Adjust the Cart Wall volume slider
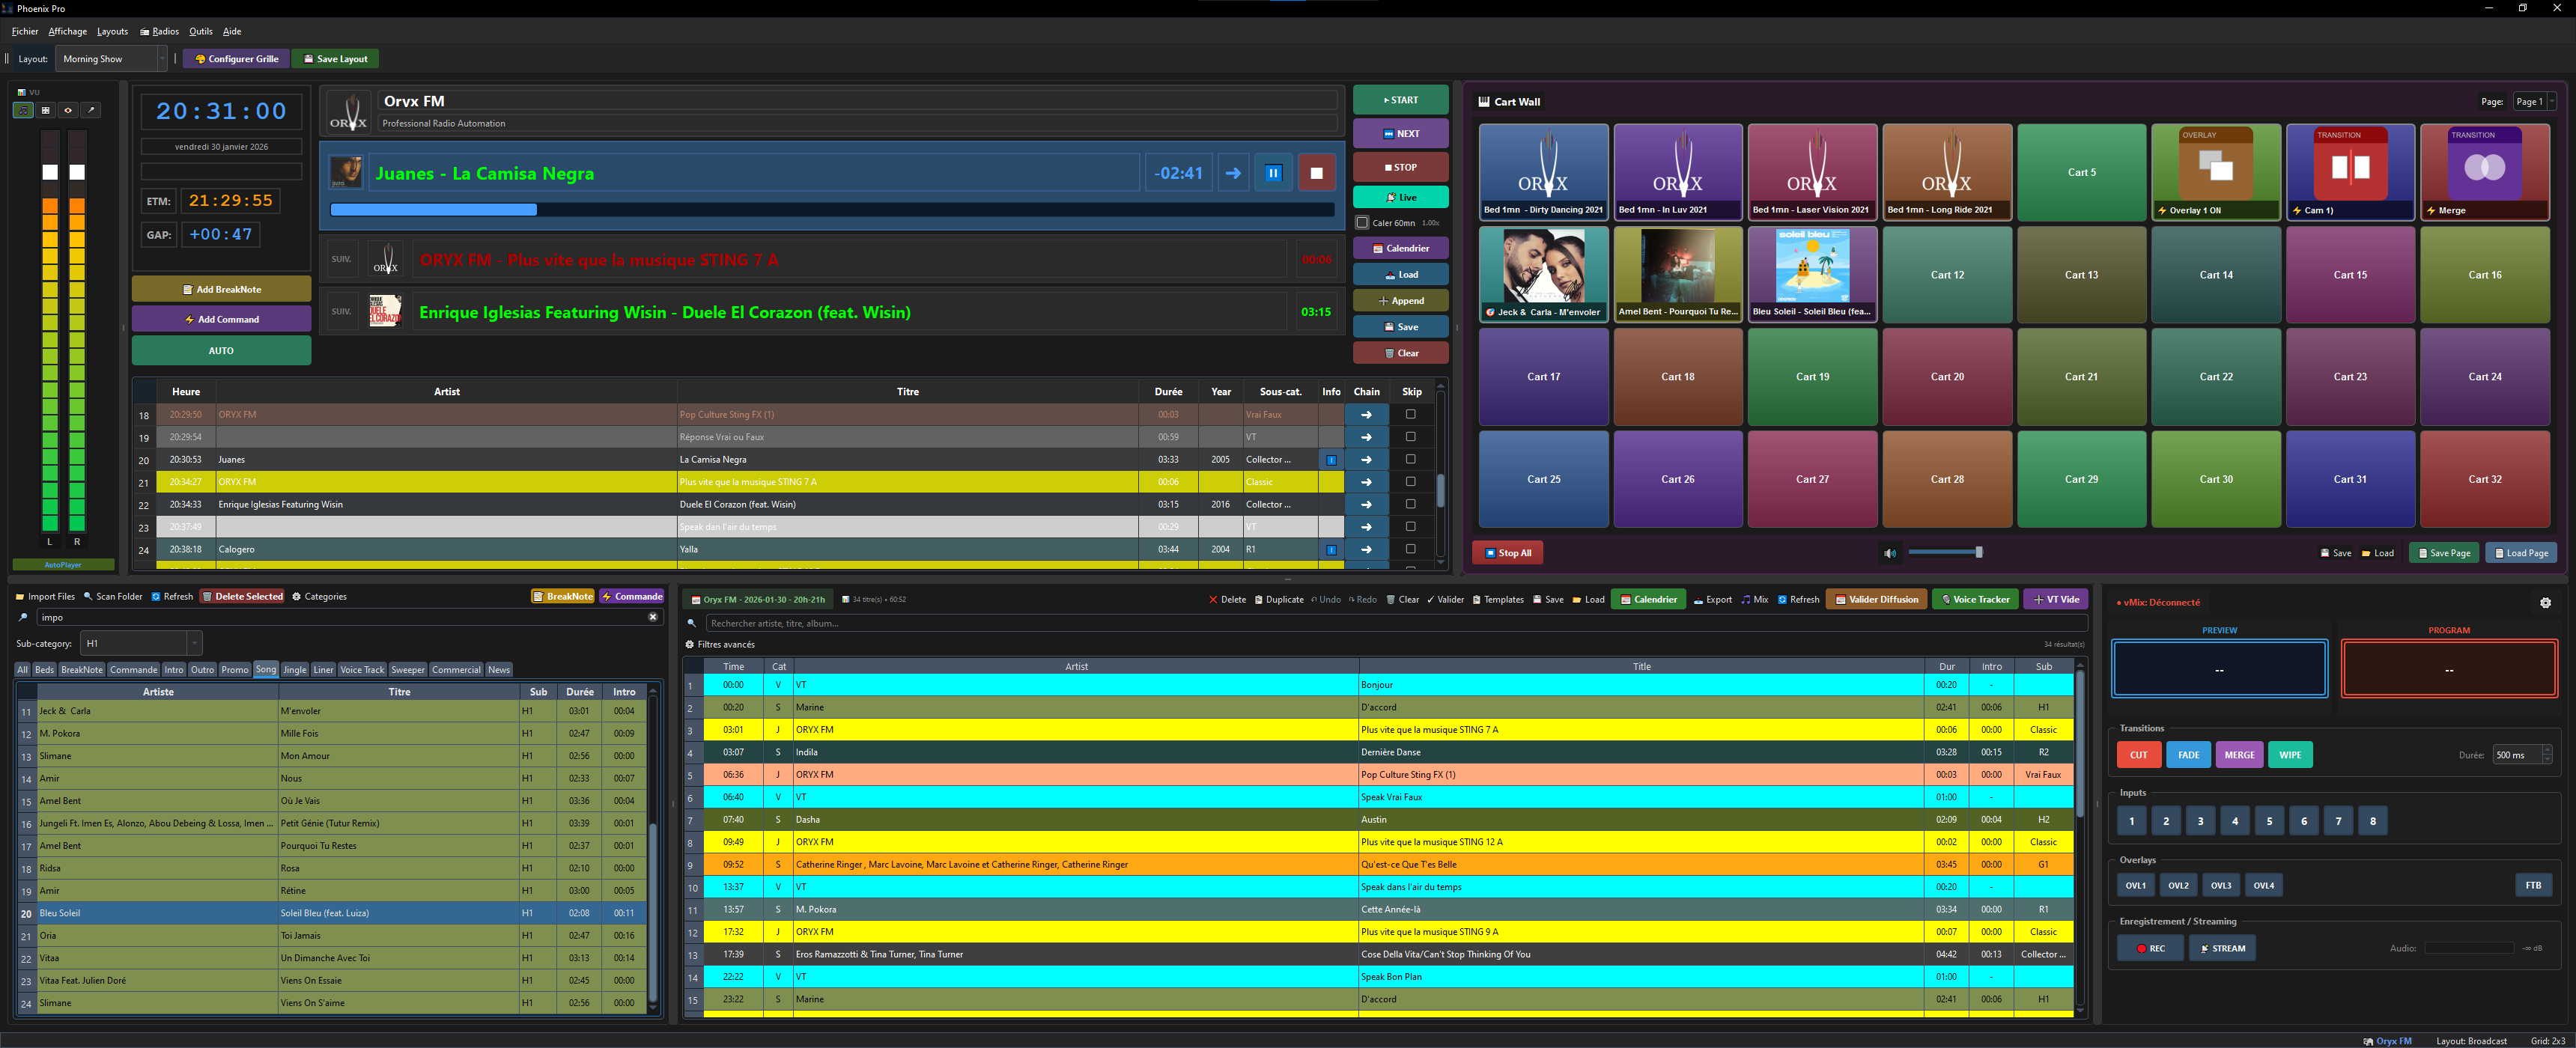2576x1048 pixels. click(x=1944, y=552)
